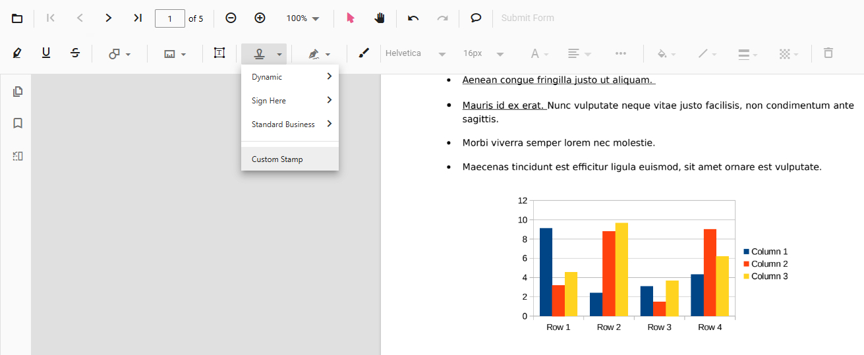Go to the next page arrow
Viewport: 864px width, 355px height.
click(109, 18)
